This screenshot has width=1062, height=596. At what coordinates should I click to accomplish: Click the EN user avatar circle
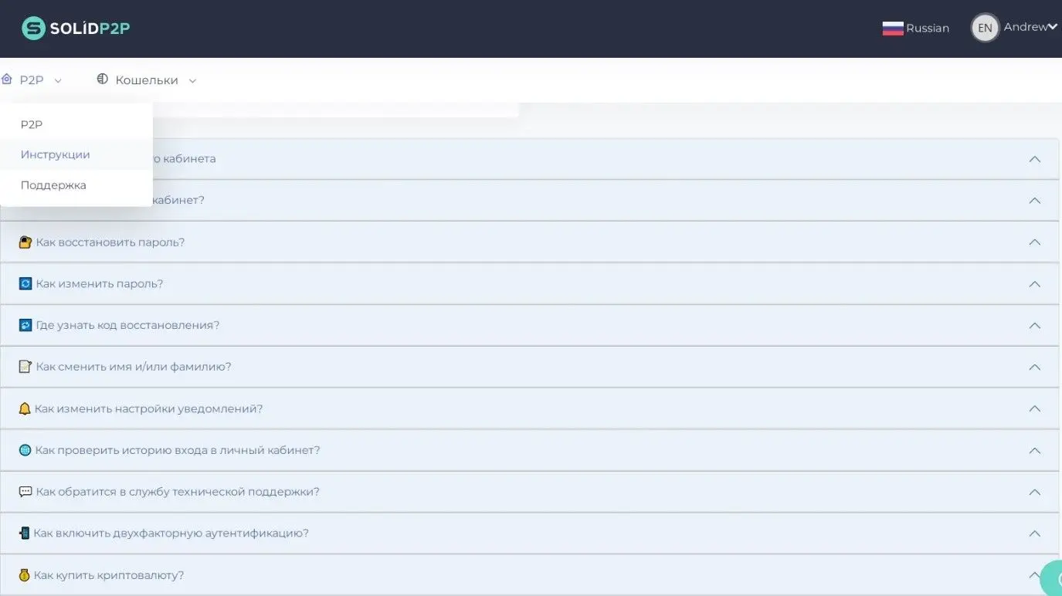[x=985, y=28]
